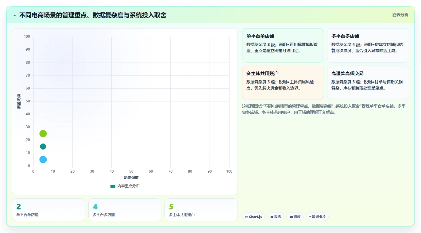Open the 多平台多店铺 description card
421x233 pixels.
click(x=368, y=45)
